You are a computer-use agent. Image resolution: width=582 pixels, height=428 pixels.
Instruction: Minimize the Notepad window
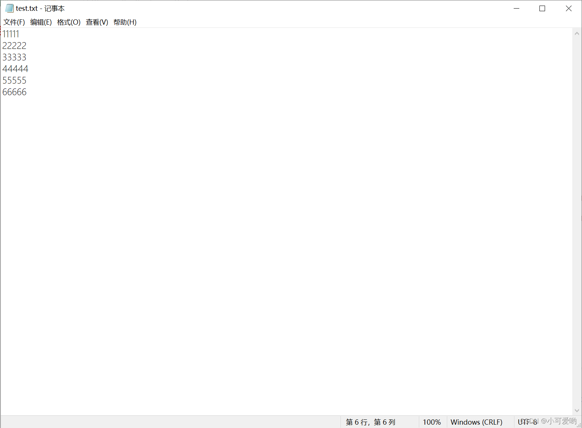(517, 8)
